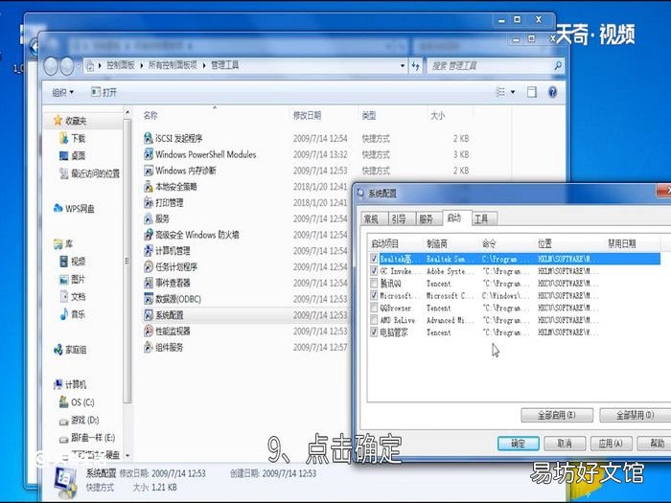Viewport: 671px width, 503px height.
Task: Select the 事件查看器 icon
Action: coord(148,283)
